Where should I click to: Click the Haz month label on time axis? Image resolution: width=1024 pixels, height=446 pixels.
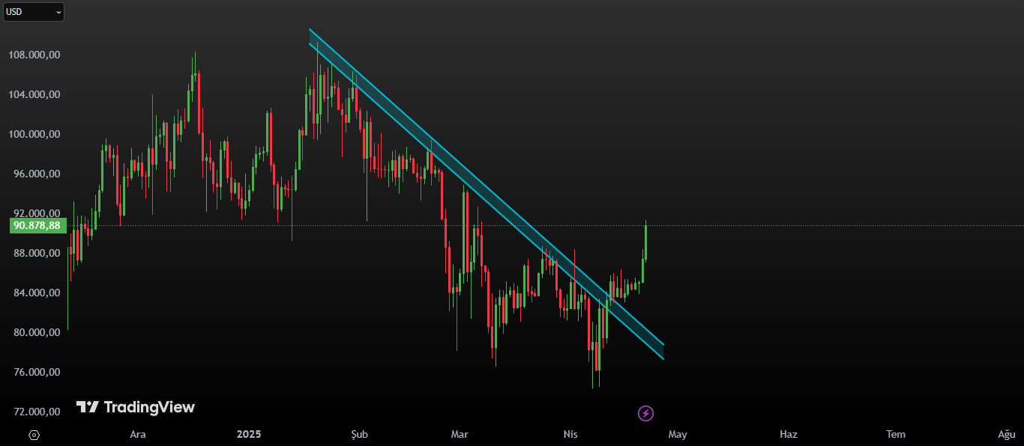789,435
